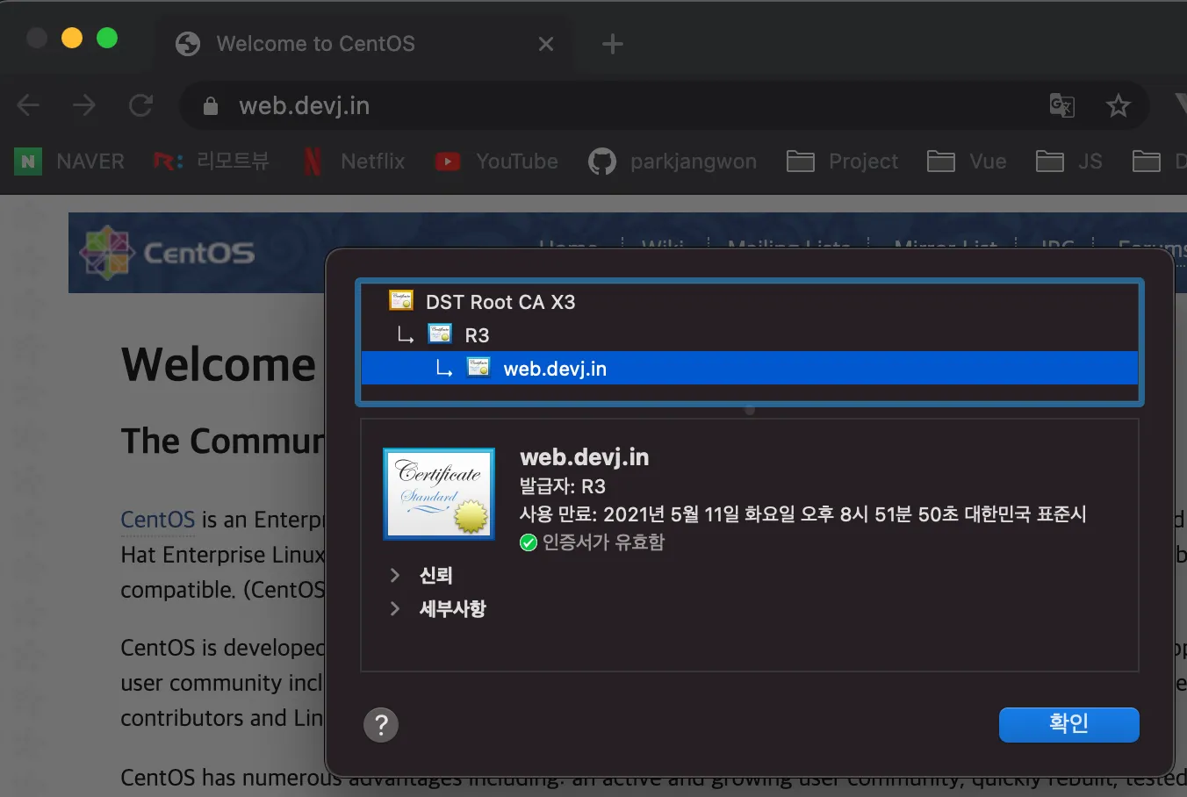Click the R3 certificate icon
The width and height of the screenshot is (1187, 797).
click(x=440, y=334)
